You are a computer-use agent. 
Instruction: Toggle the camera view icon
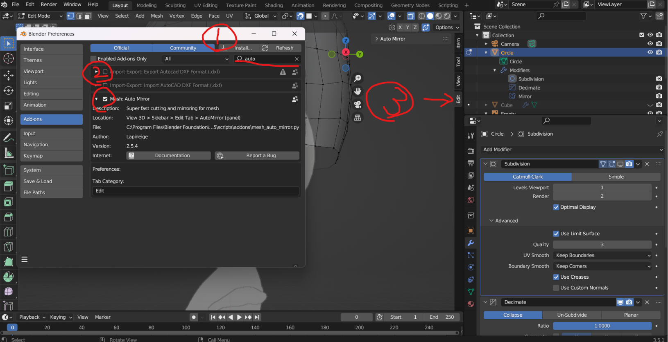pos(358,104)
